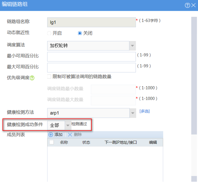Screen dimensions: 198x182
Task: Open the 健康检测成功条件 dropdown showing 全部
Action: pos(68,125)
